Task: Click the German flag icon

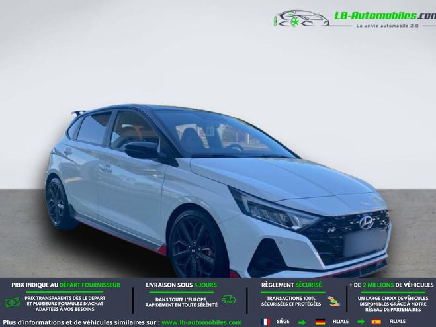Action: click(320, 322)
